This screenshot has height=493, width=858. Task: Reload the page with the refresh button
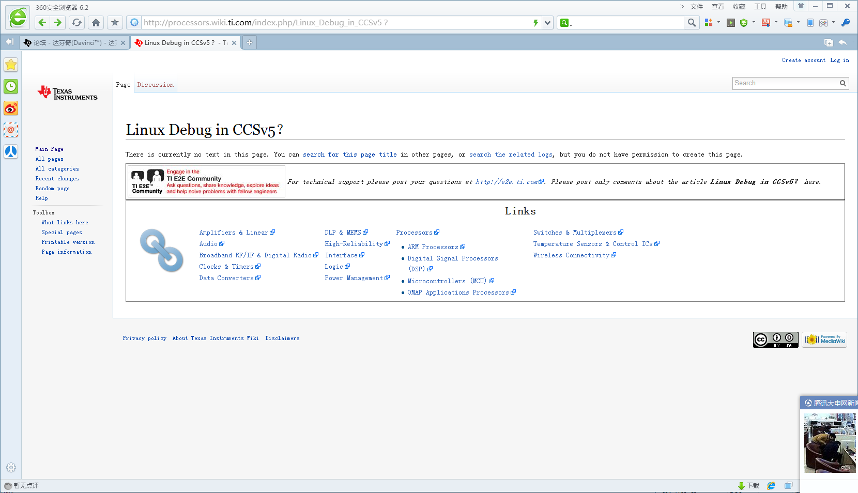tap(76, 23)
